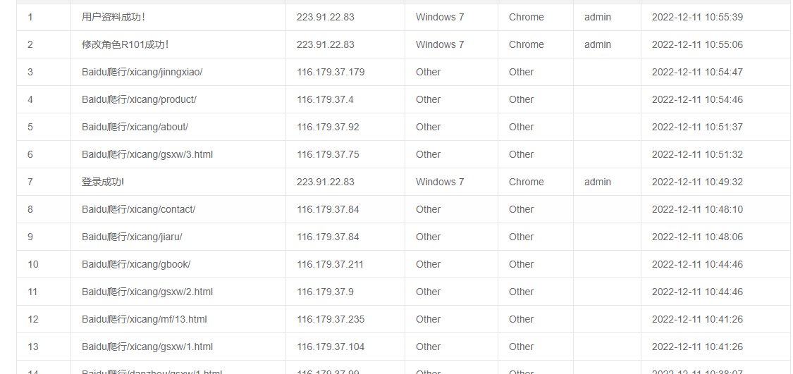Select timestamp 2022-12-11 10:55:39
This screenshot has height=374, width=793.
[x=697, y=17]
